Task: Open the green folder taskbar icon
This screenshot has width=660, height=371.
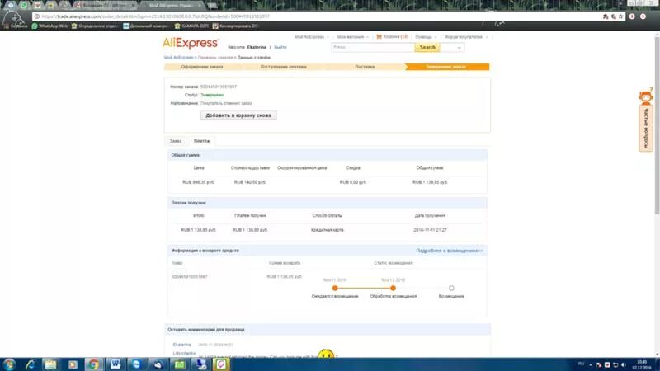Action: 180,364
